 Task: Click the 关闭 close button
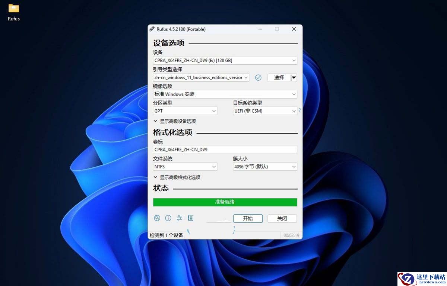click(282, 218)
